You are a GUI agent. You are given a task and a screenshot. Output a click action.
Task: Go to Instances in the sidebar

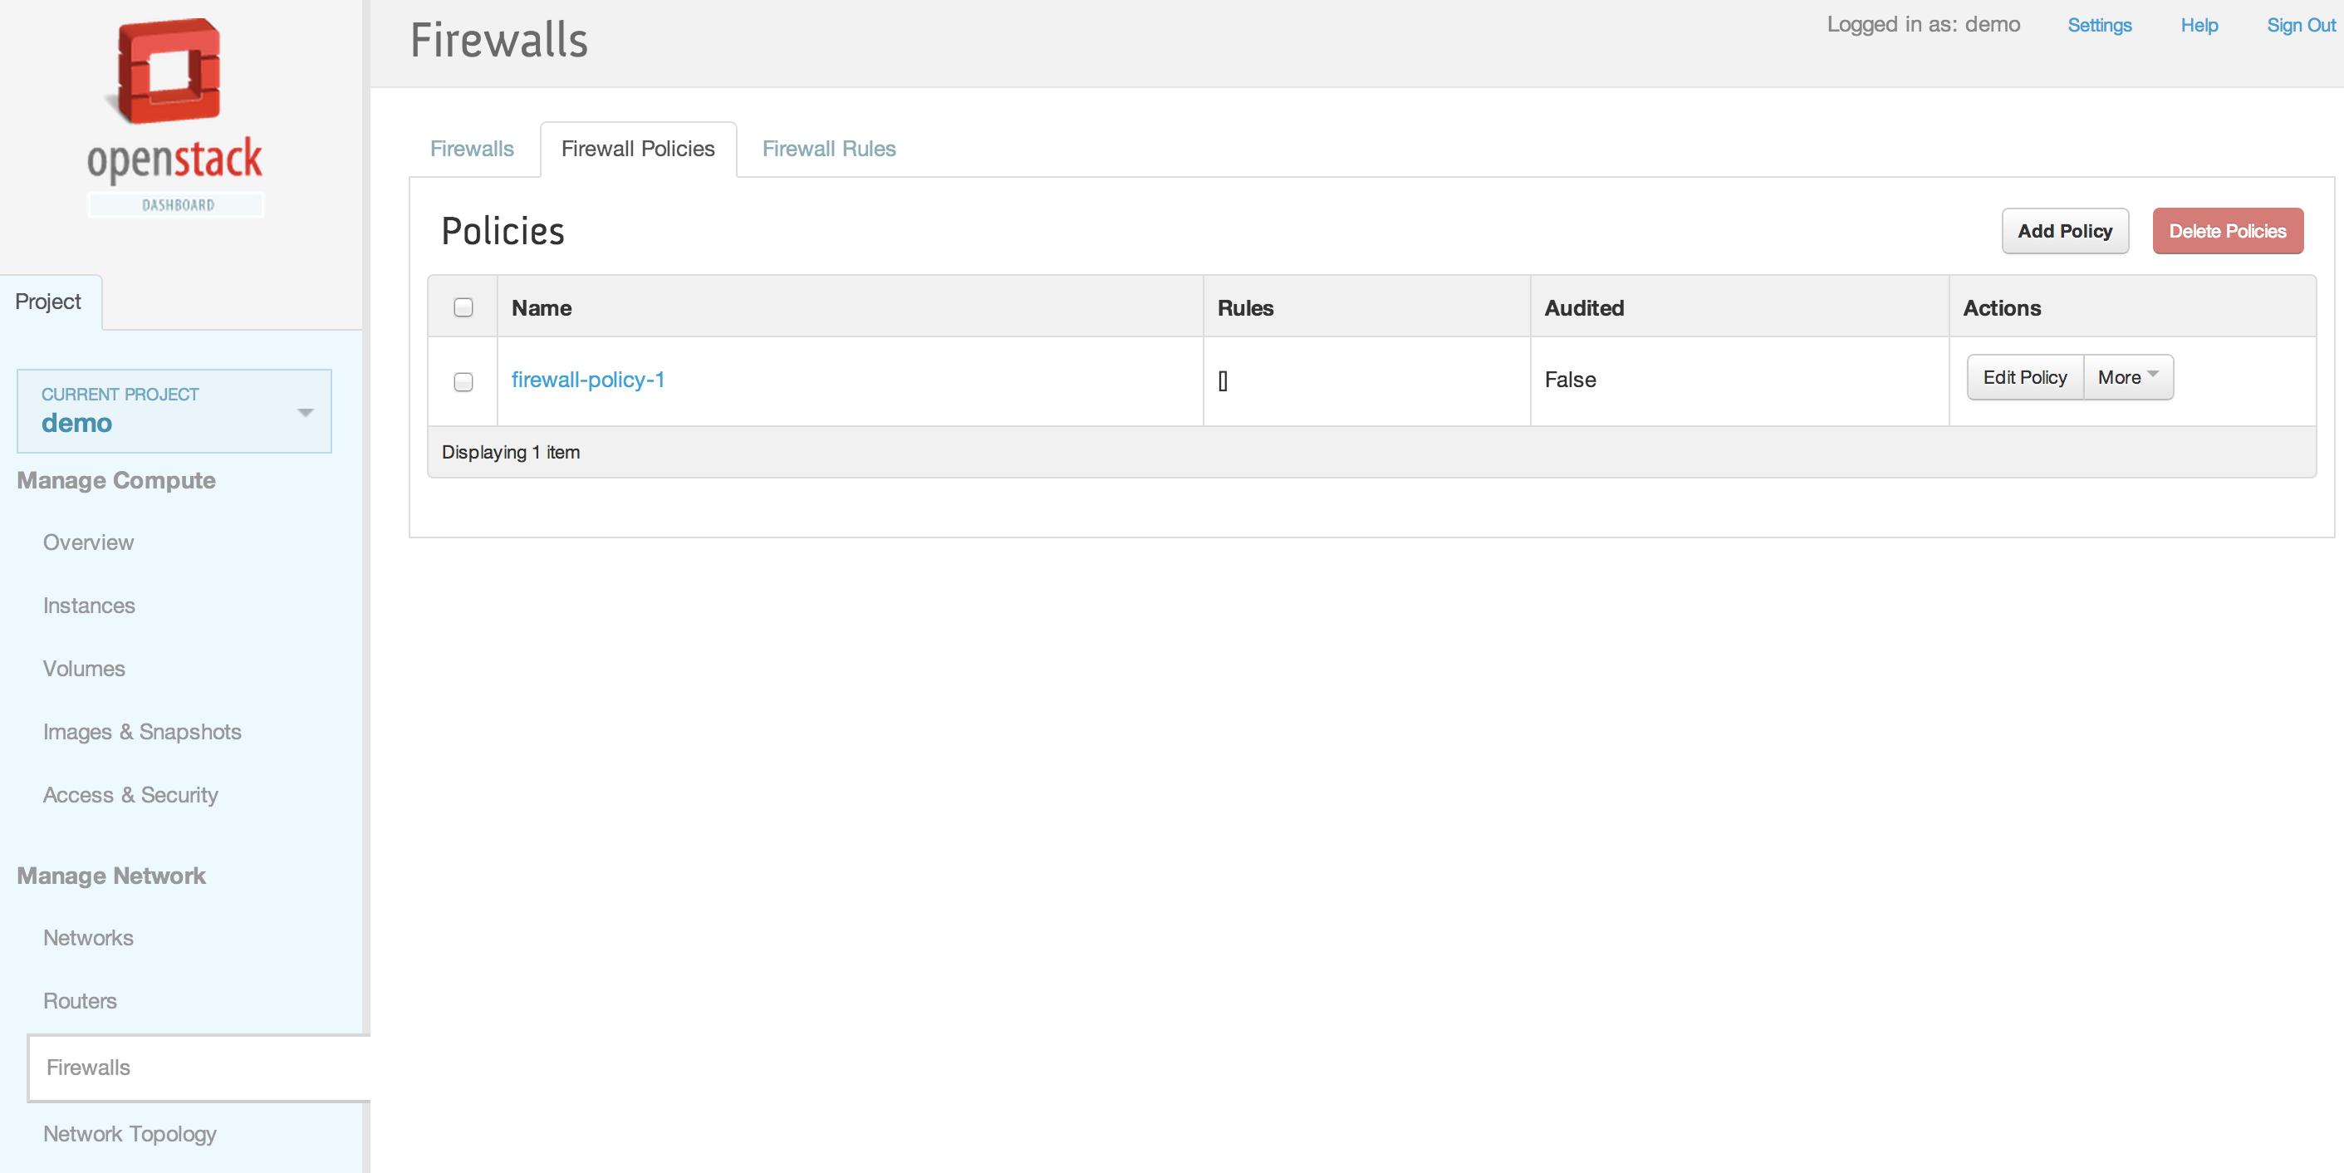[88, 605]
